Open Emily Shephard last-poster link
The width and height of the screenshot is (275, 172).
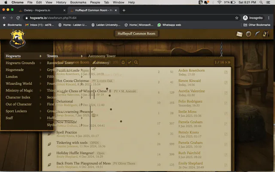tap(190, 163)
